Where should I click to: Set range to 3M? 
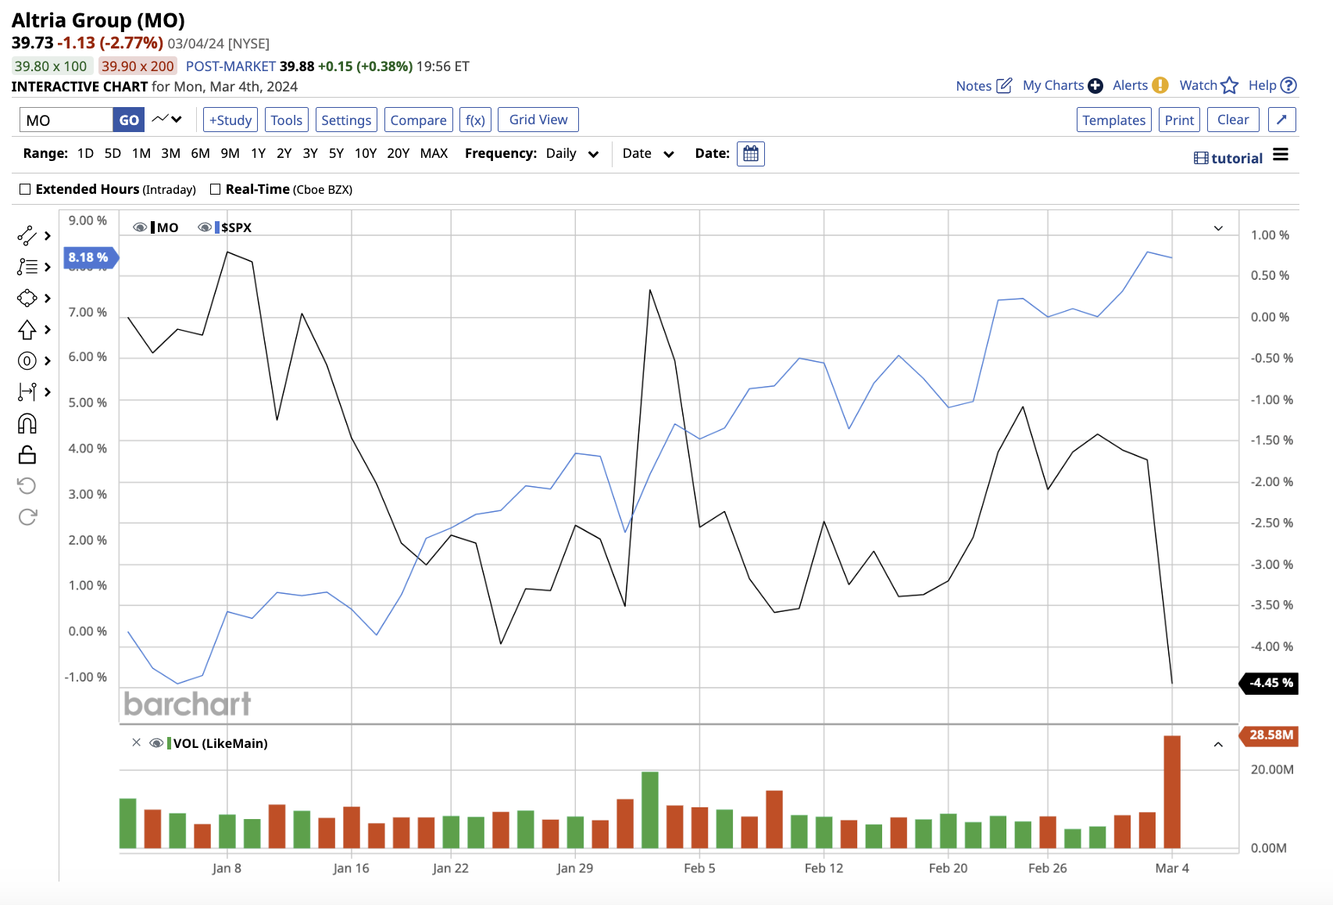tap(170, 153)
